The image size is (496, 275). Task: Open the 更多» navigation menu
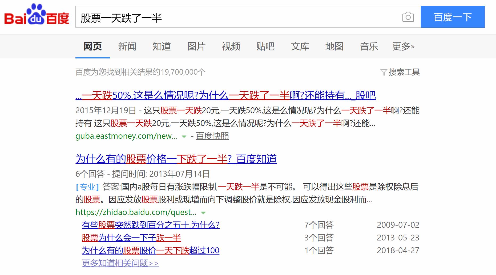[402, 46]
